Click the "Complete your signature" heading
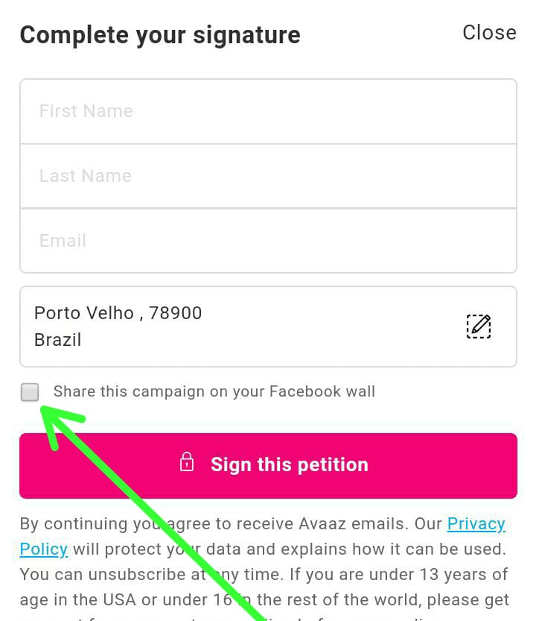 [x=160, y=35]
